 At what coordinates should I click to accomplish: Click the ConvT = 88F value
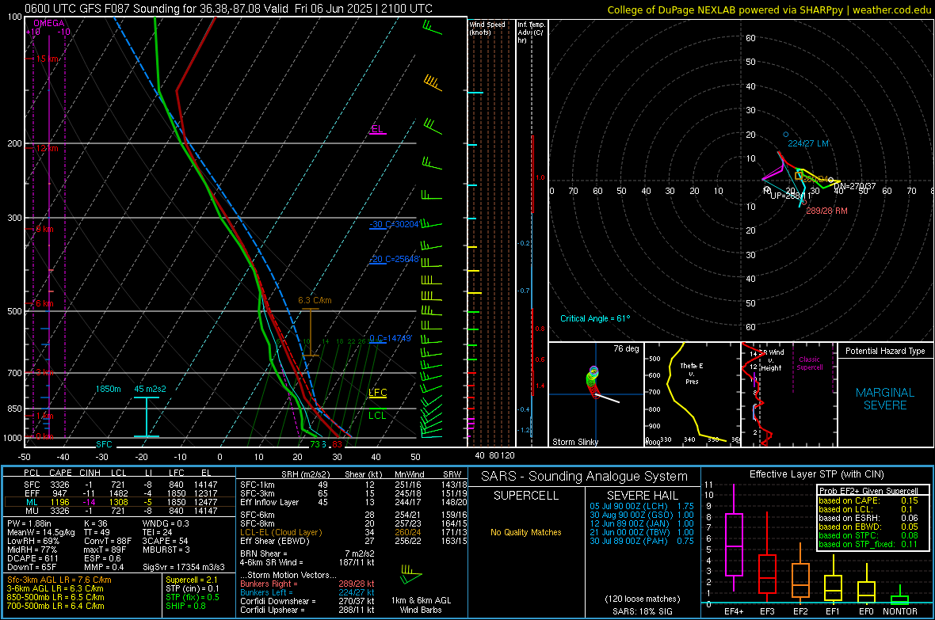coord(107,542)
